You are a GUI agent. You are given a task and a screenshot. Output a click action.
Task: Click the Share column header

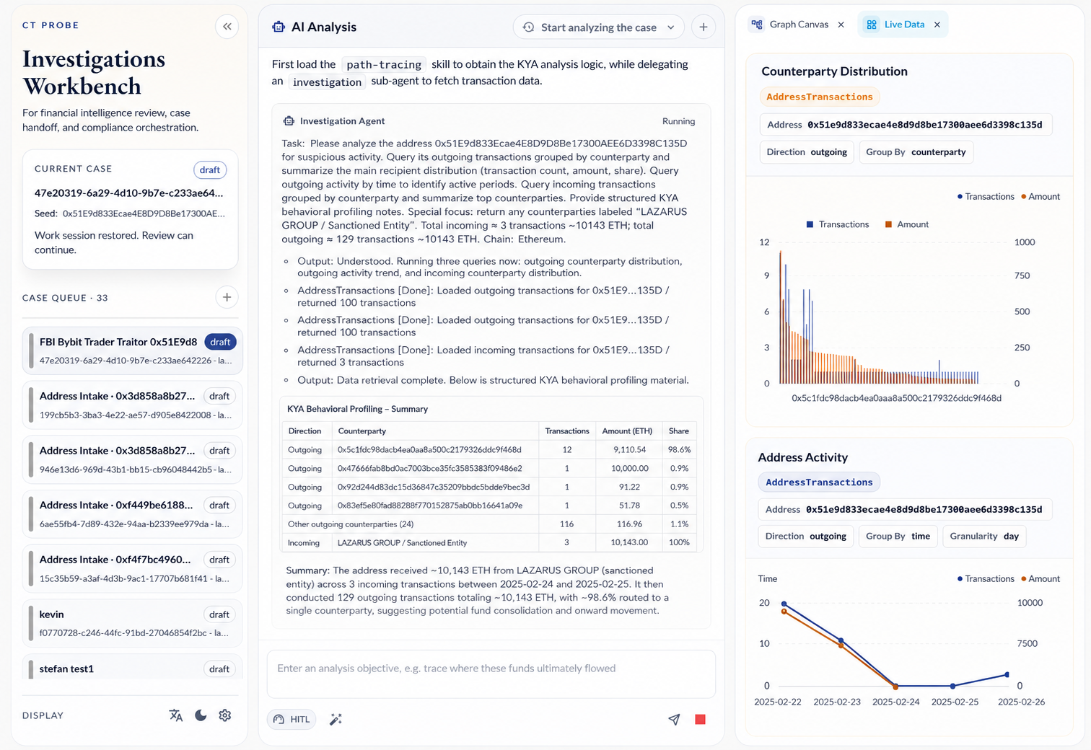click(679, 431)
